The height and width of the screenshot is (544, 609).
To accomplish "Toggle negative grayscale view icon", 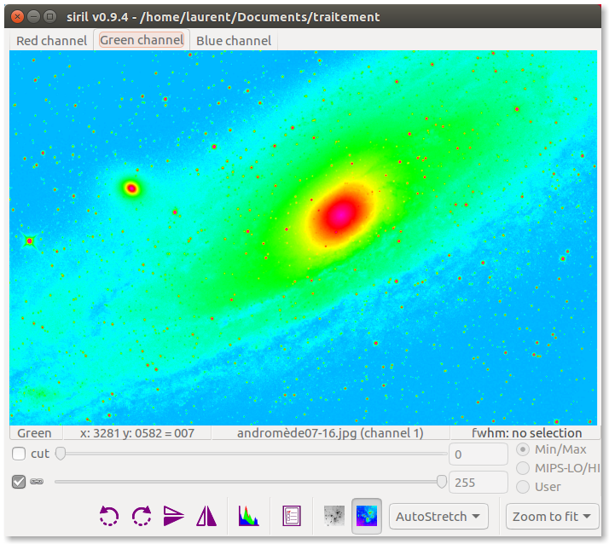I will 333,516.
